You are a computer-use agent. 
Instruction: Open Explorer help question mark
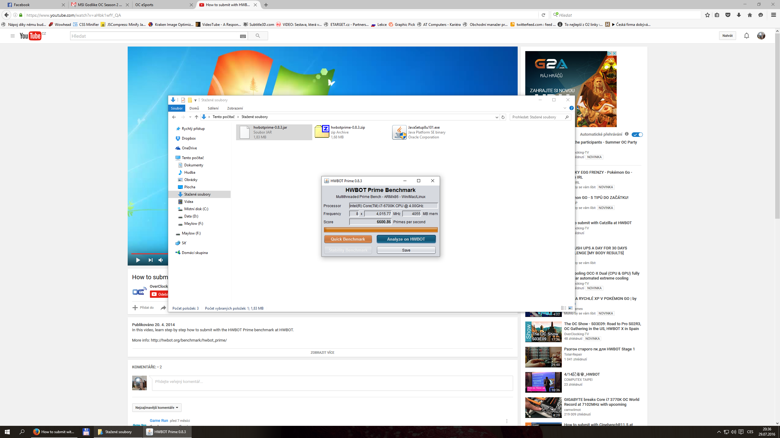pos(571,108)
